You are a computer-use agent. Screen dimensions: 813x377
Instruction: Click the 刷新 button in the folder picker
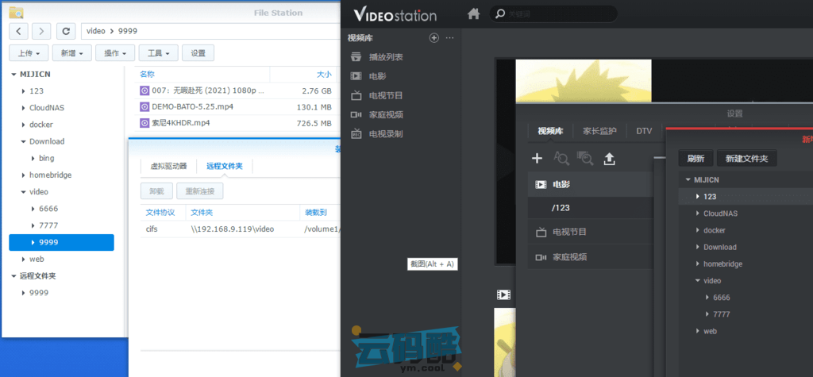[x=695, y=159]
